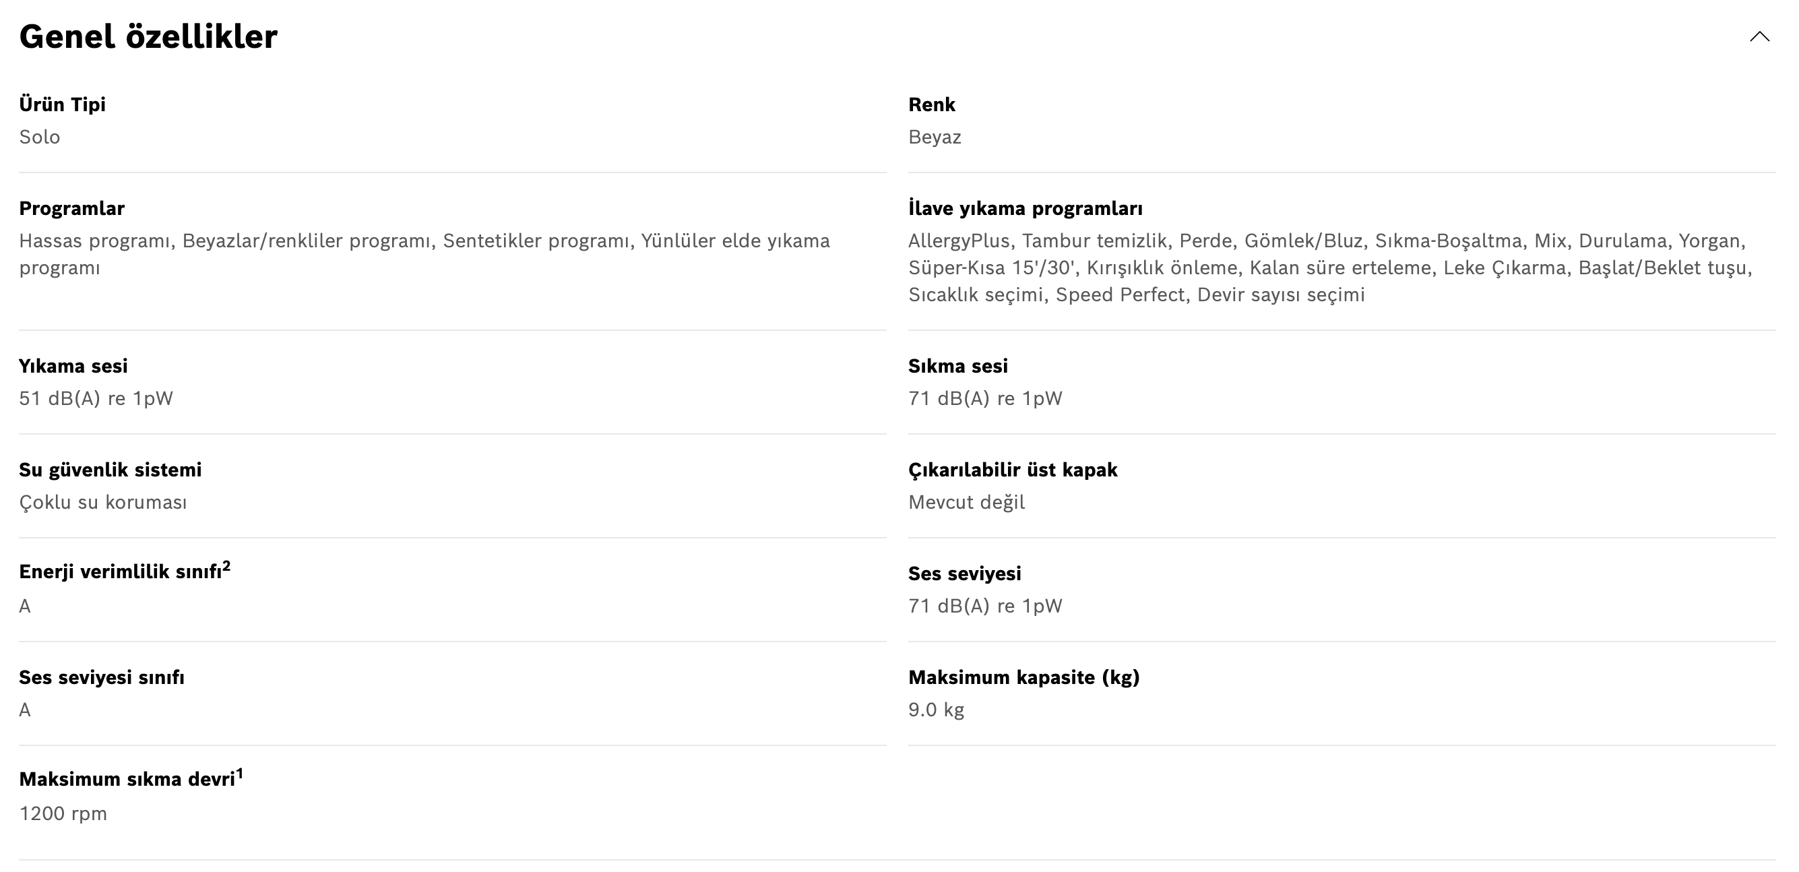Click the İlave yıkama programları title
This screenshot has height=872, width=1799.
(x=1025, y=209)
